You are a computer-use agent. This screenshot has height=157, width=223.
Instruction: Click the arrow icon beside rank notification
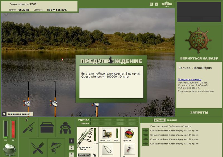click(x=4, y=114)
